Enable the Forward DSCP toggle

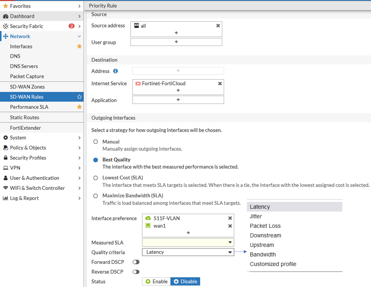tap(136, 262)
